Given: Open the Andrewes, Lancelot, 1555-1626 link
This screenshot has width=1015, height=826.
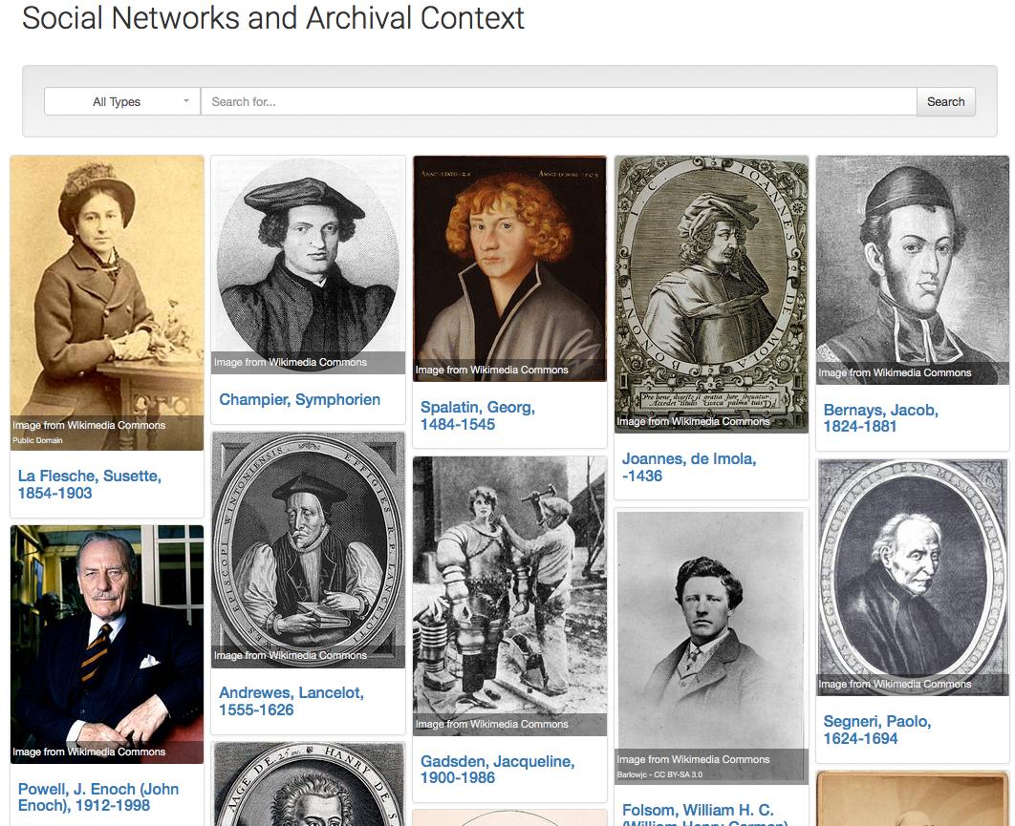Looking at the screenshot, I should (292, 701).
